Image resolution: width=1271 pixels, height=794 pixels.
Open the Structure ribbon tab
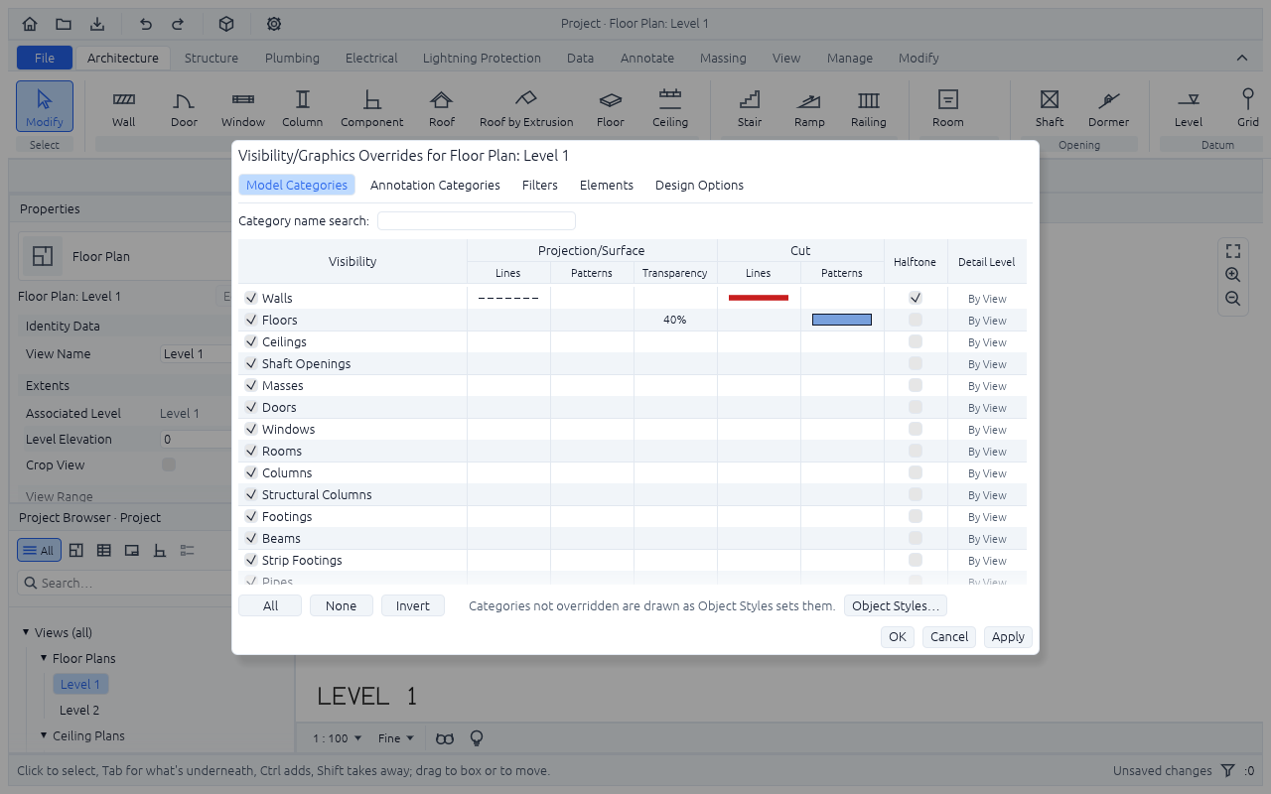coord(212,58)
